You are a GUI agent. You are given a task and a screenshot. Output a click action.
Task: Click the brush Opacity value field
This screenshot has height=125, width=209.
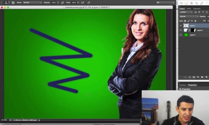coord(54,3)
